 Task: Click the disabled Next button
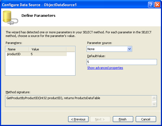[100, 119]
